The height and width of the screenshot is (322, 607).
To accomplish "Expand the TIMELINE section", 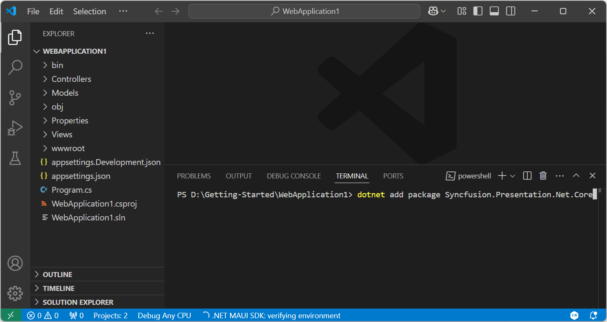I will 97,288.
